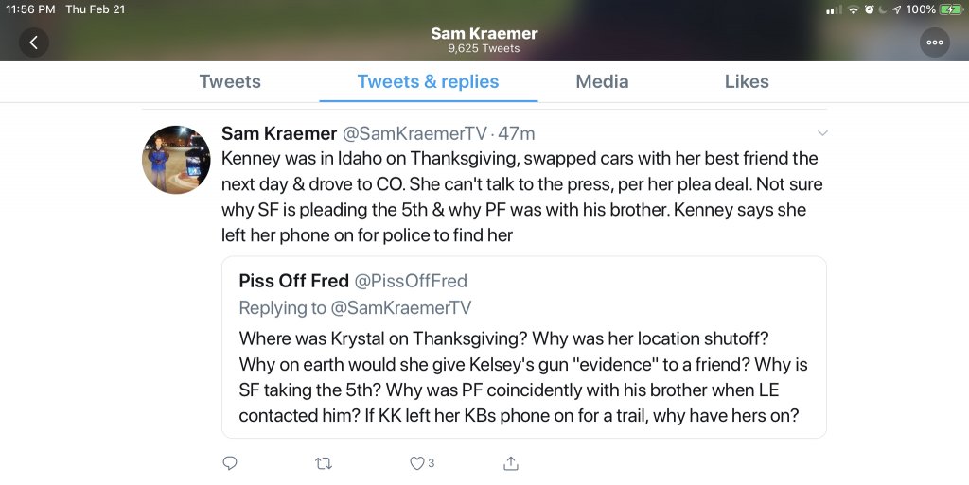Switch to the Tweets tab
The width and height of the screenshot is (969, 485).
pos(230,81)
